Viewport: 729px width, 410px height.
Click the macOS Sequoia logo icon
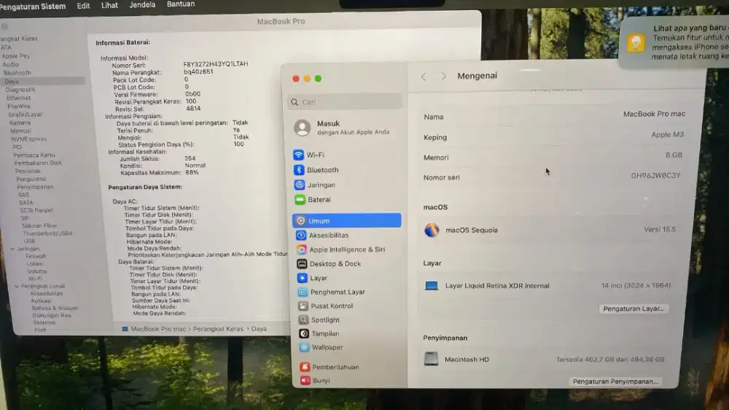[432, 230]
